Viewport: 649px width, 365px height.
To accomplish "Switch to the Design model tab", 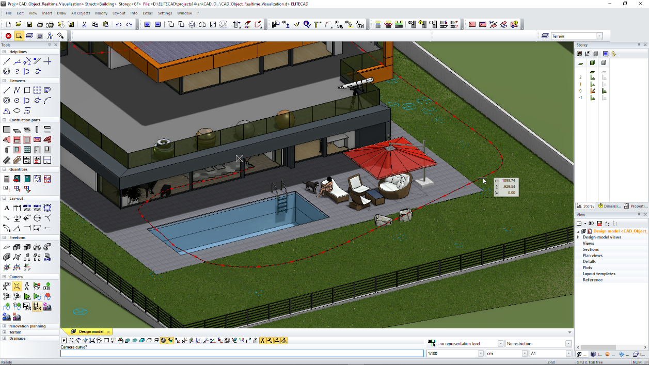I will 90,331.
